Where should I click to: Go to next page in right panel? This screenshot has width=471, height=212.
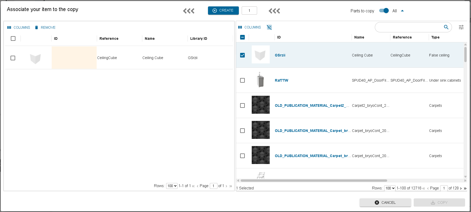[x=461, y=188]
